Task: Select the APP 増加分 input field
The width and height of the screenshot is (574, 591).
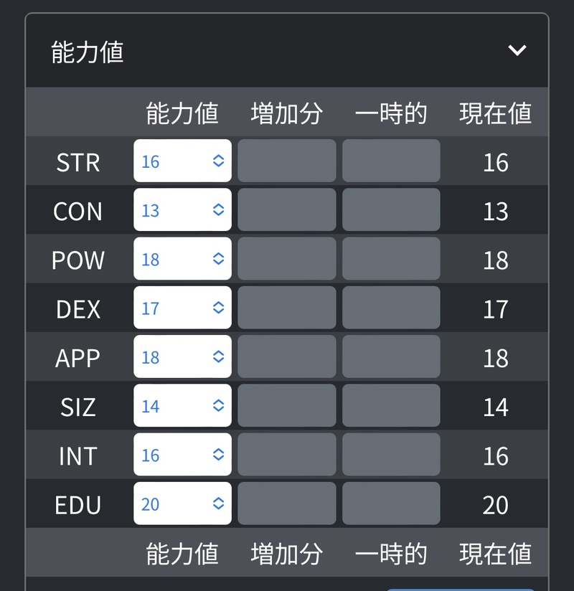Action: [286, 356]
